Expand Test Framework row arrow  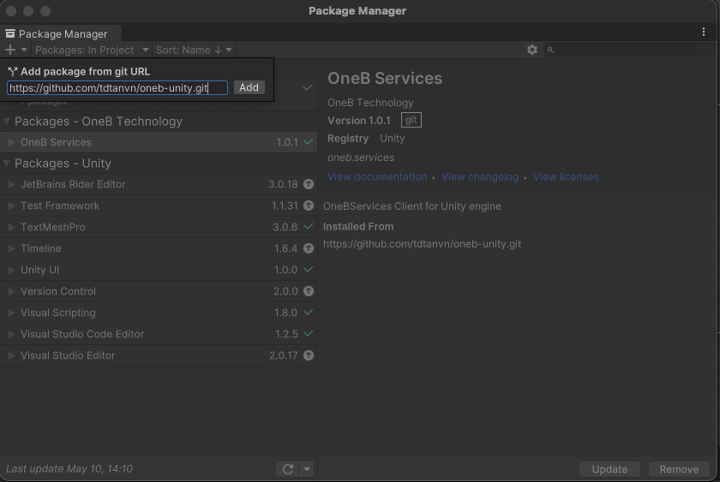[x=11, y=205]
